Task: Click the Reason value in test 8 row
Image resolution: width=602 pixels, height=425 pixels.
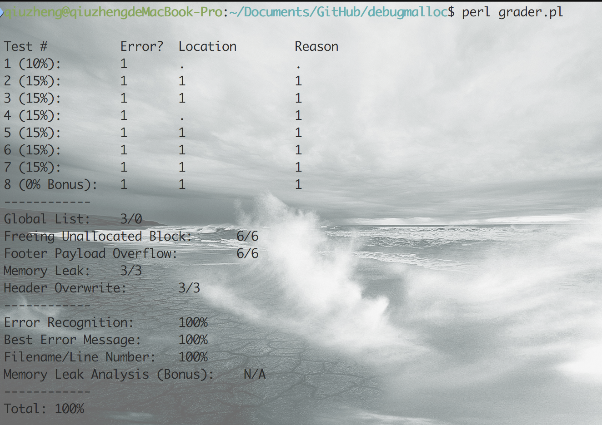Action: [x=298, y=184]
